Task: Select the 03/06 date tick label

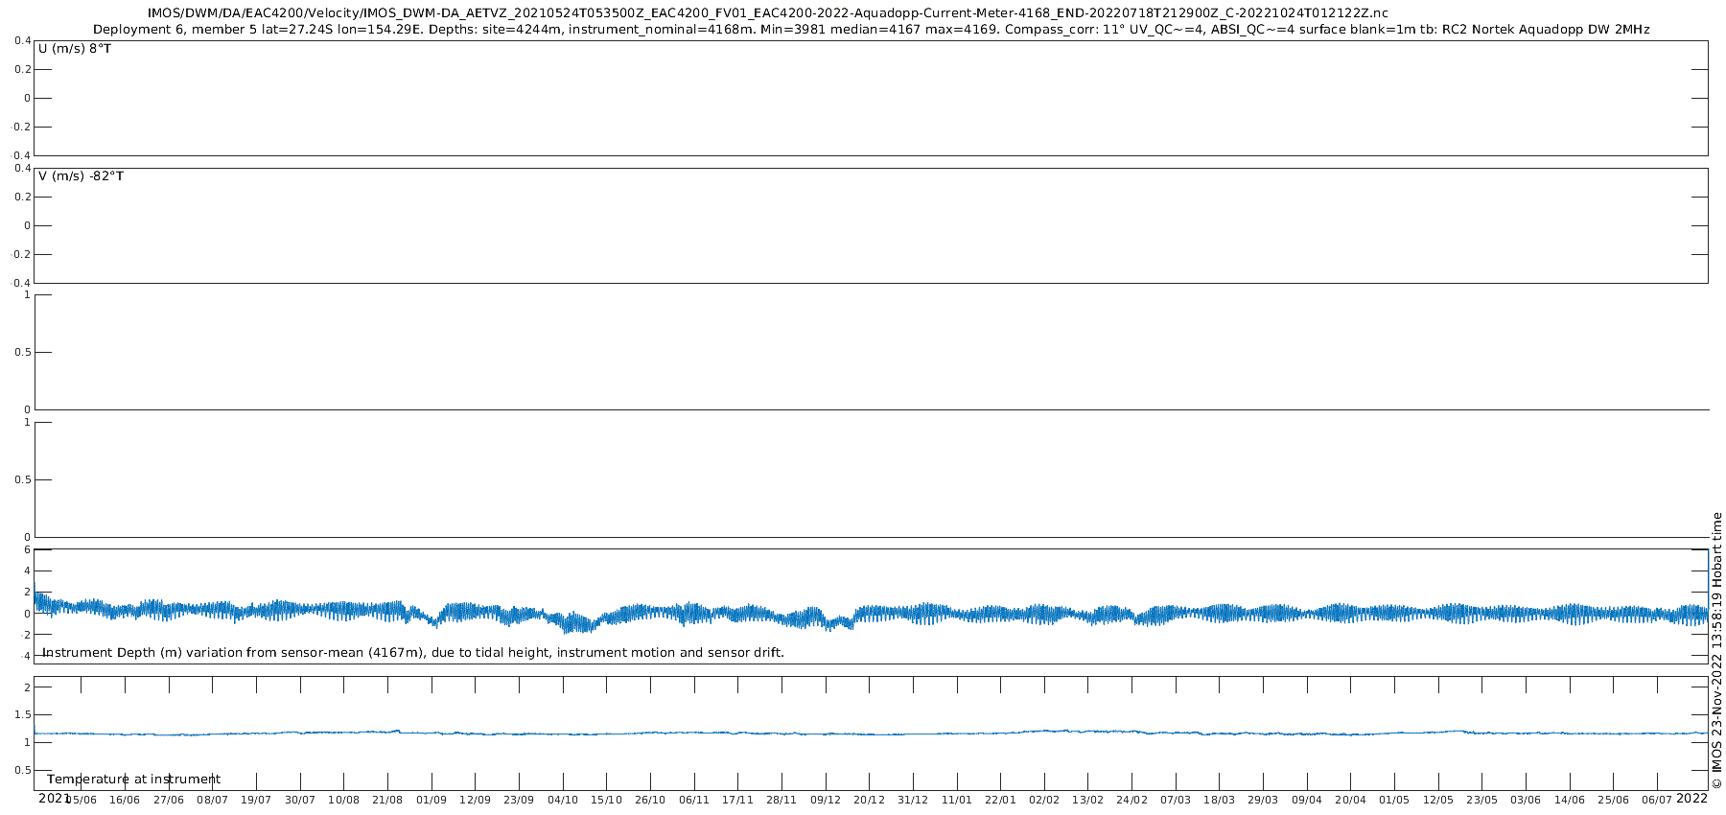Action: (x=1526, y=800)
